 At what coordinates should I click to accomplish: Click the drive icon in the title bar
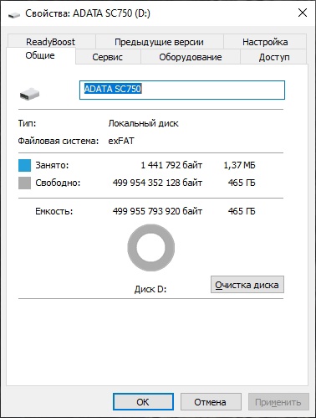13,14
